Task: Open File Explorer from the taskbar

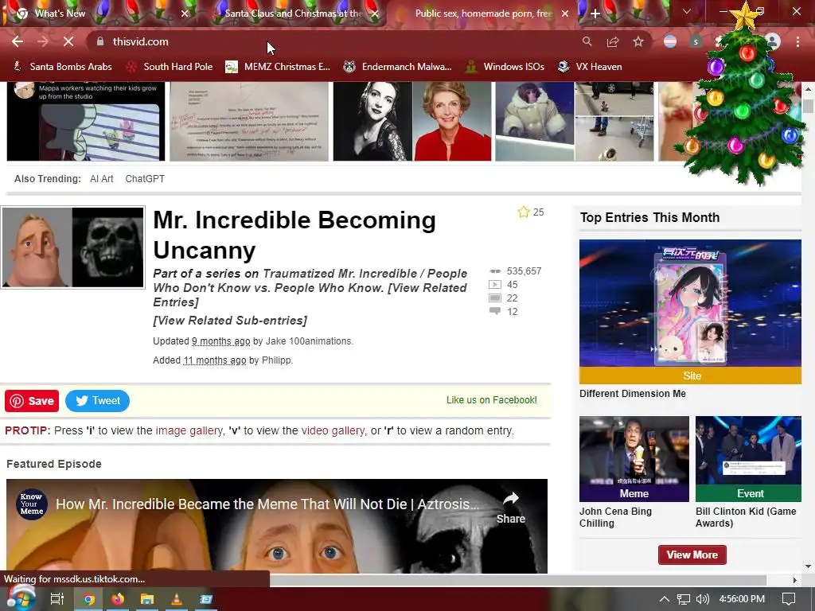Action: click(147, 599)
